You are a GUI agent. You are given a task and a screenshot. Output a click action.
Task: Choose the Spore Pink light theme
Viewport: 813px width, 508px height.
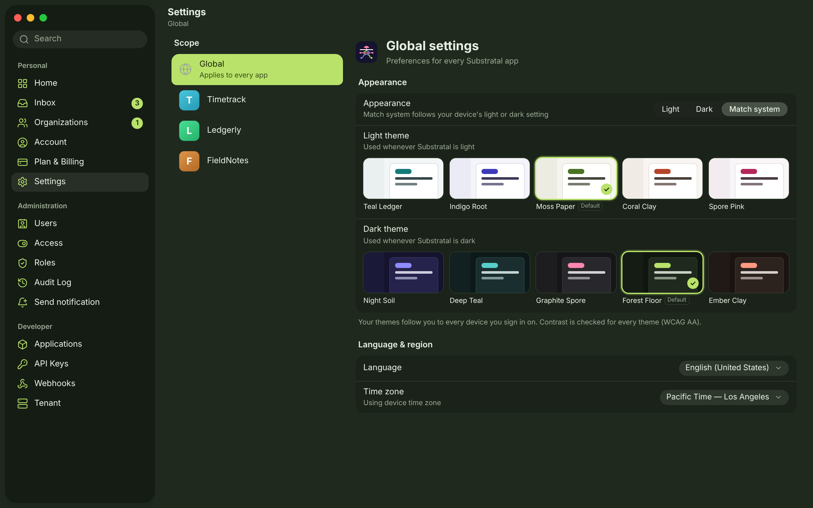749,178
